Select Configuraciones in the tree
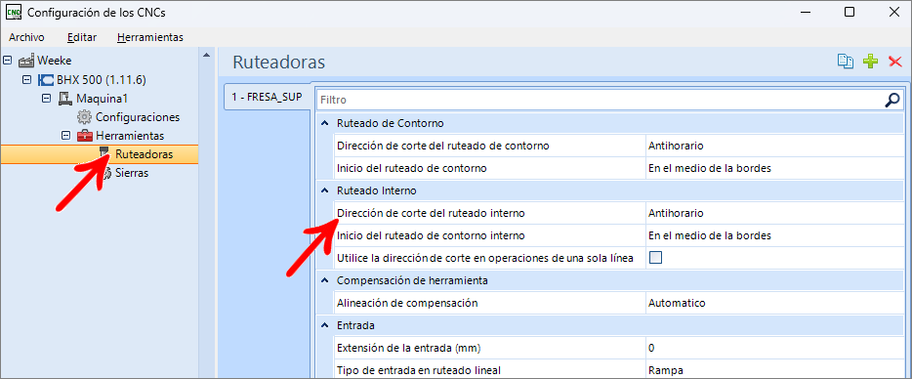The height and width of the screenshot is (379, 912). point(138,117)
